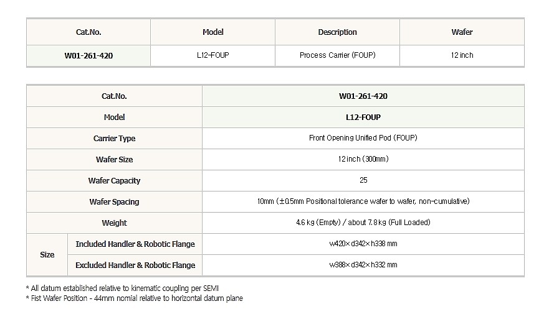Click the bold L12-FOUP value in specification table
The height and width of the screenshot is (332, 549).
pyautogui.click(x=363, y=118)
